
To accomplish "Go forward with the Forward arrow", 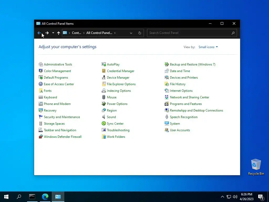I will (x=47, y=33).
